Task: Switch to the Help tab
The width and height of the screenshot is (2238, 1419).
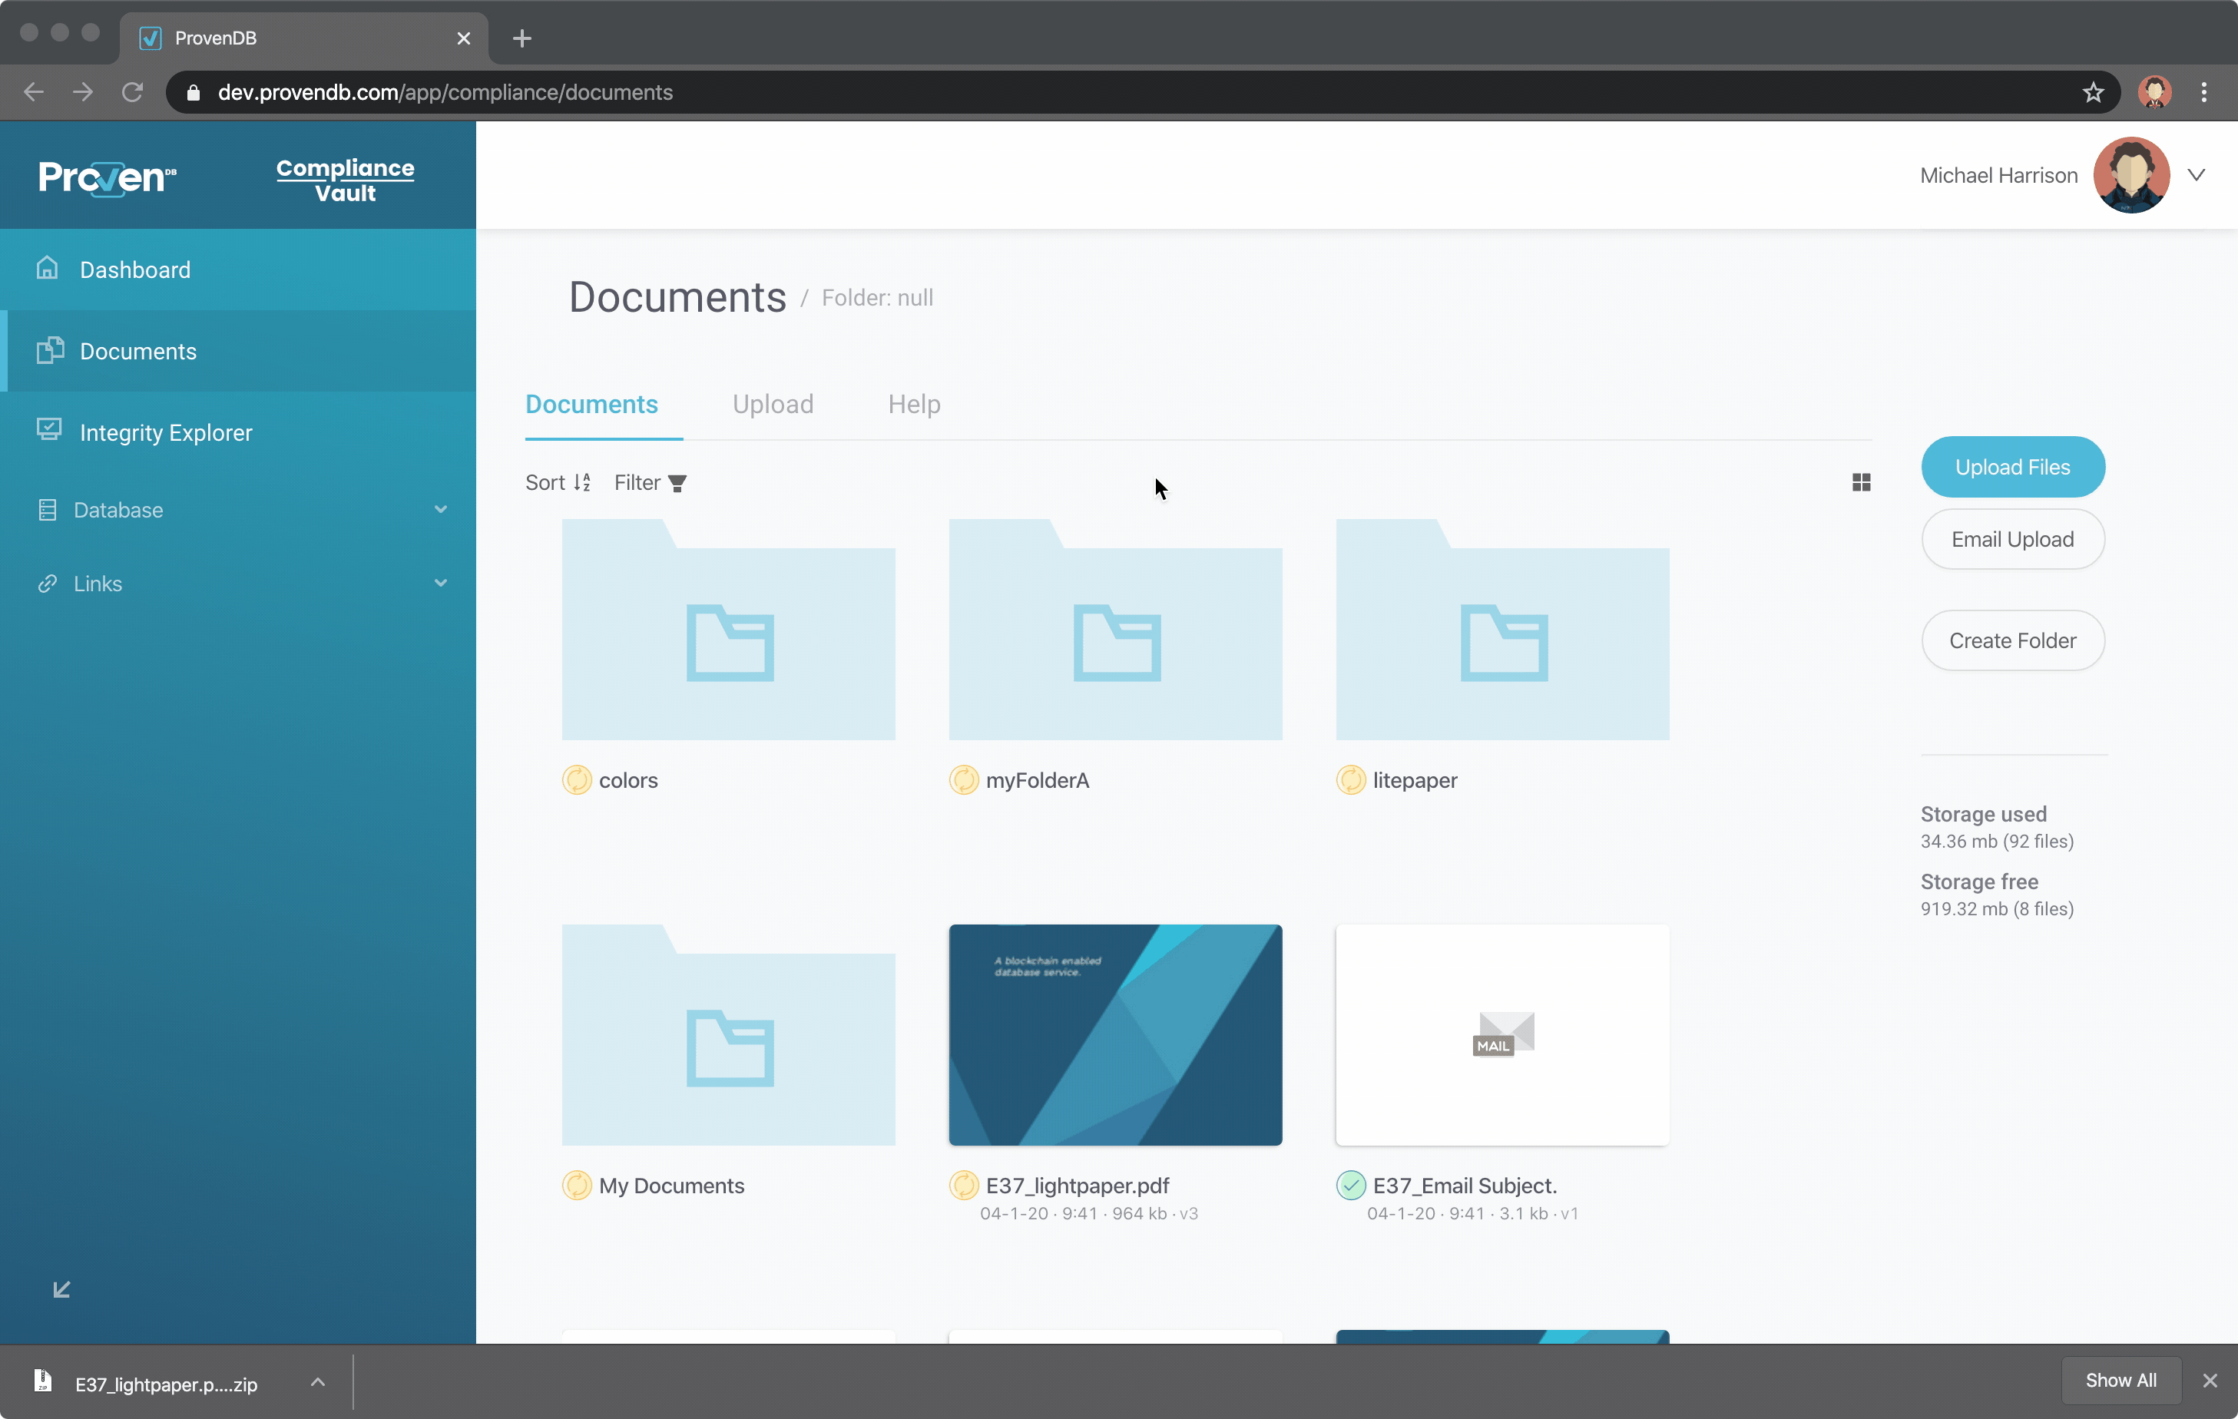Action: click(x=914, y=404)
